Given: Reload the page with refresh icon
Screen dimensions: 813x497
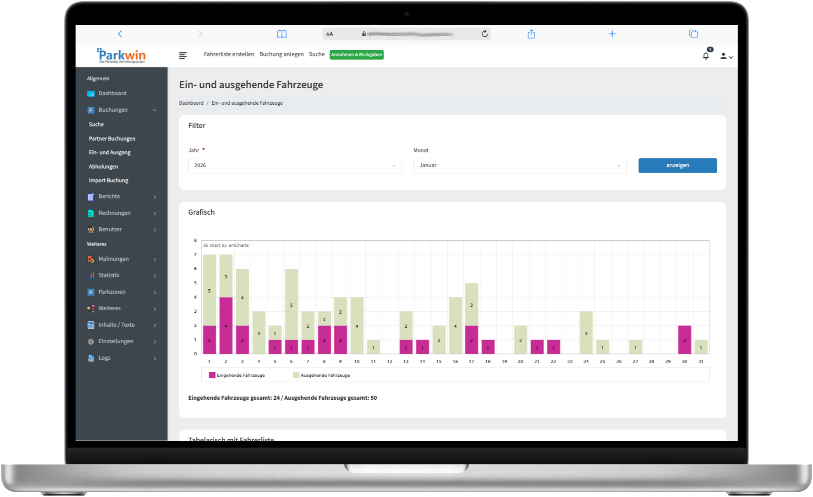Looking at the screenshot, I should click(485, 34).
